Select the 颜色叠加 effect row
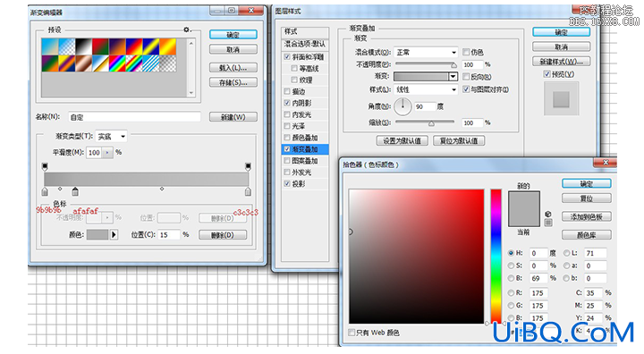Viewport: 644px width, 354px height. coord(305,138)
